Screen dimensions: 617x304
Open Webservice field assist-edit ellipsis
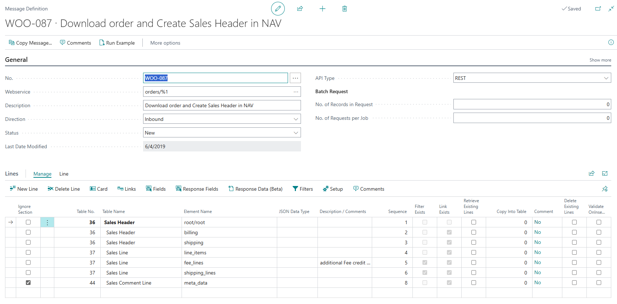click(296, 92)
